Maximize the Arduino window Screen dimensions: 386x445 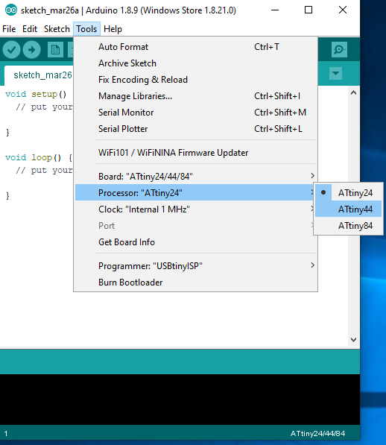click(x=309, y=10)
